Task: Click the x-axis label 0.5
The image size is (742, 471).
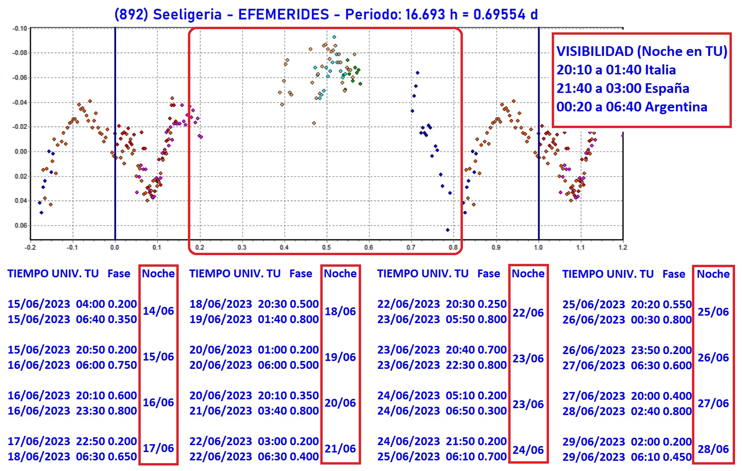Action: [x=326, y=247]
